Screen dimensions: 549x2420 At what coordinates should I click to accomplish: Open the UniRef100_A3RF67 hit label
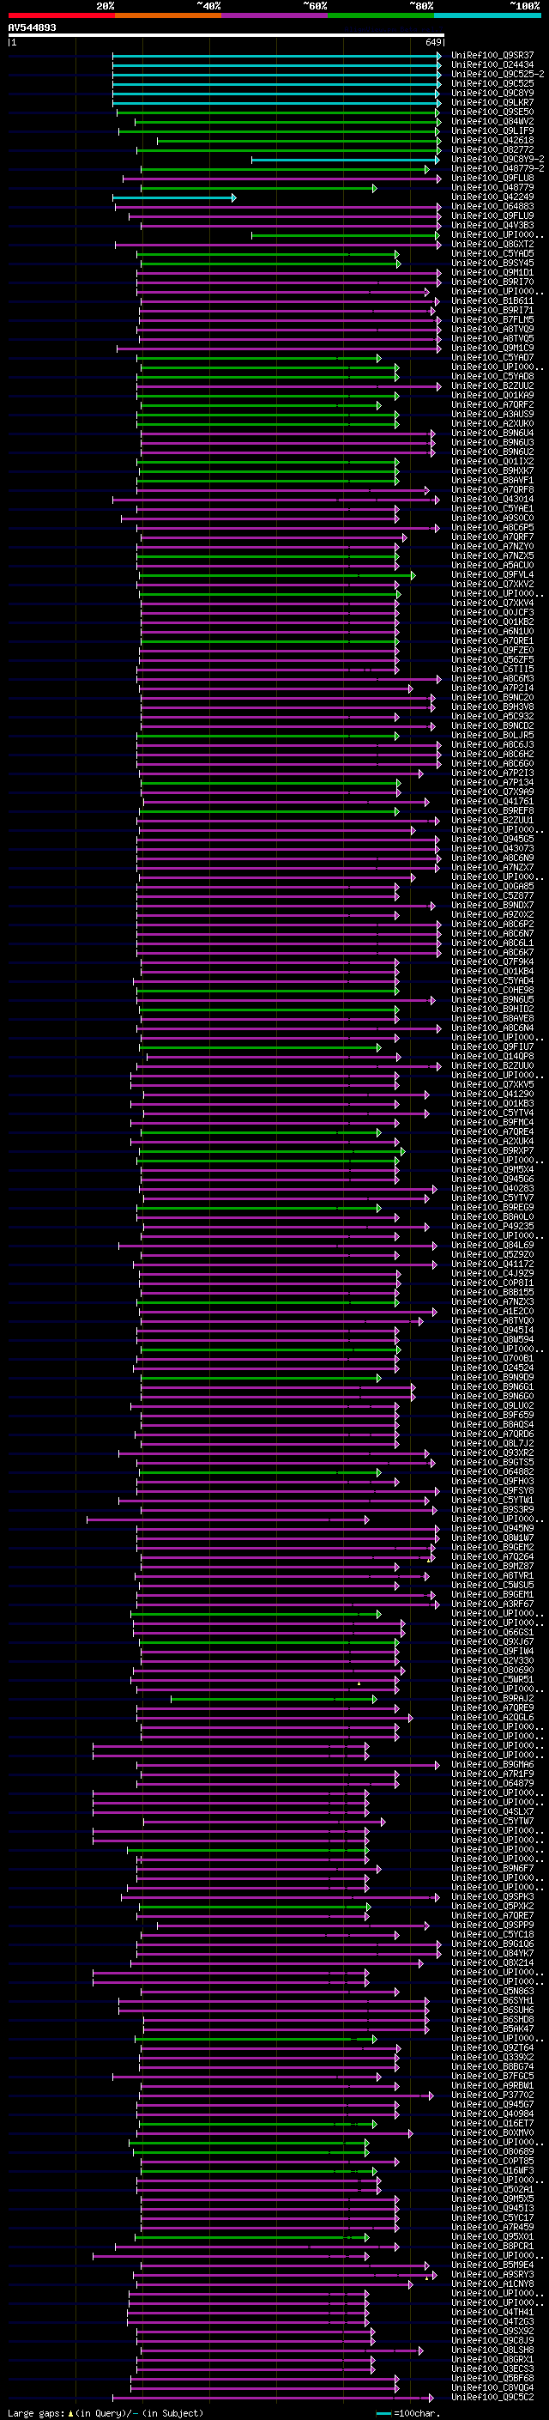point(492,1604)
